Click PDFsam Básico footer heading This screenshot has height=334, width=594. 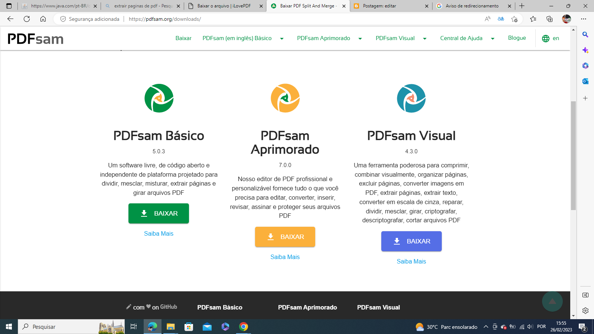click(220, 307)
